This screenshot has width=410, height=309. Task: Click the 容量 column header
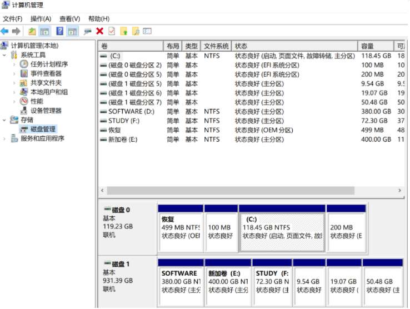tap(368, 46)
